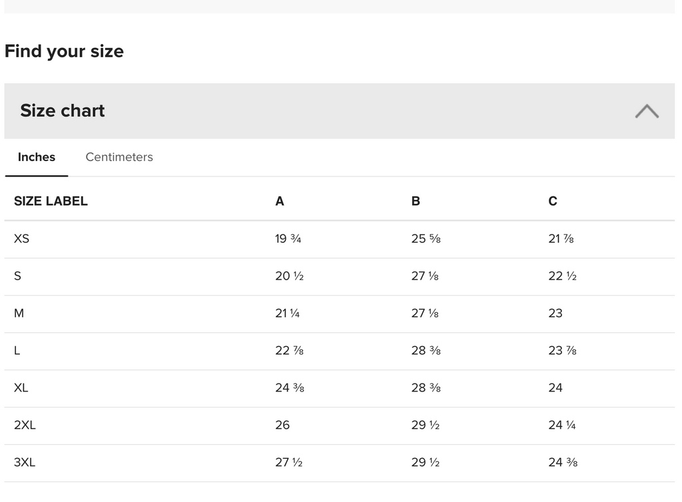The height and width of the screenshot is (502, 682).
Task: Select the 2XL size row label
Action: 25,425
